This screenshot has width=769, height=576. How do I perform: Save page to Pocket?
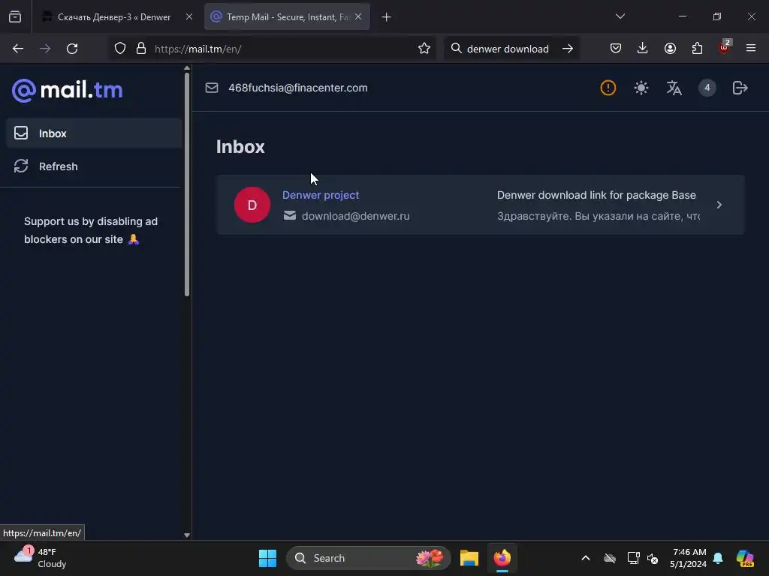tap(616, 49)
